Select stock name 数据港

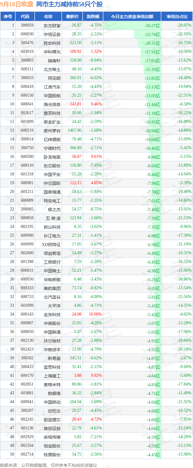tap(54, 393)
